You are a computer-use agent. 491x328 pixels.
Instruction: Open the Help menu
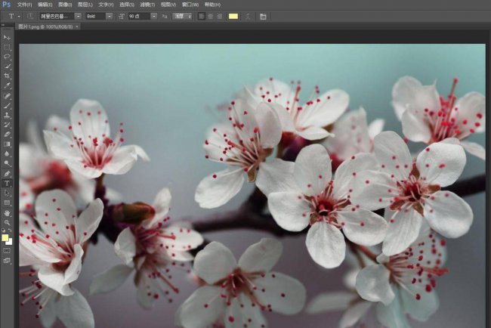click(x=212, y=5)
